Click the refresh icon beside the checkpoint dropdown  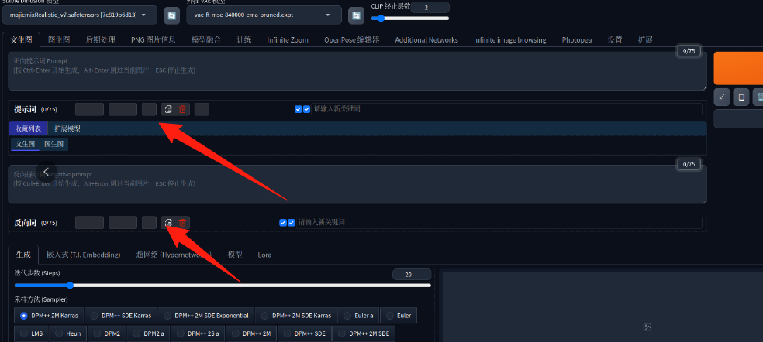[171, 15]
